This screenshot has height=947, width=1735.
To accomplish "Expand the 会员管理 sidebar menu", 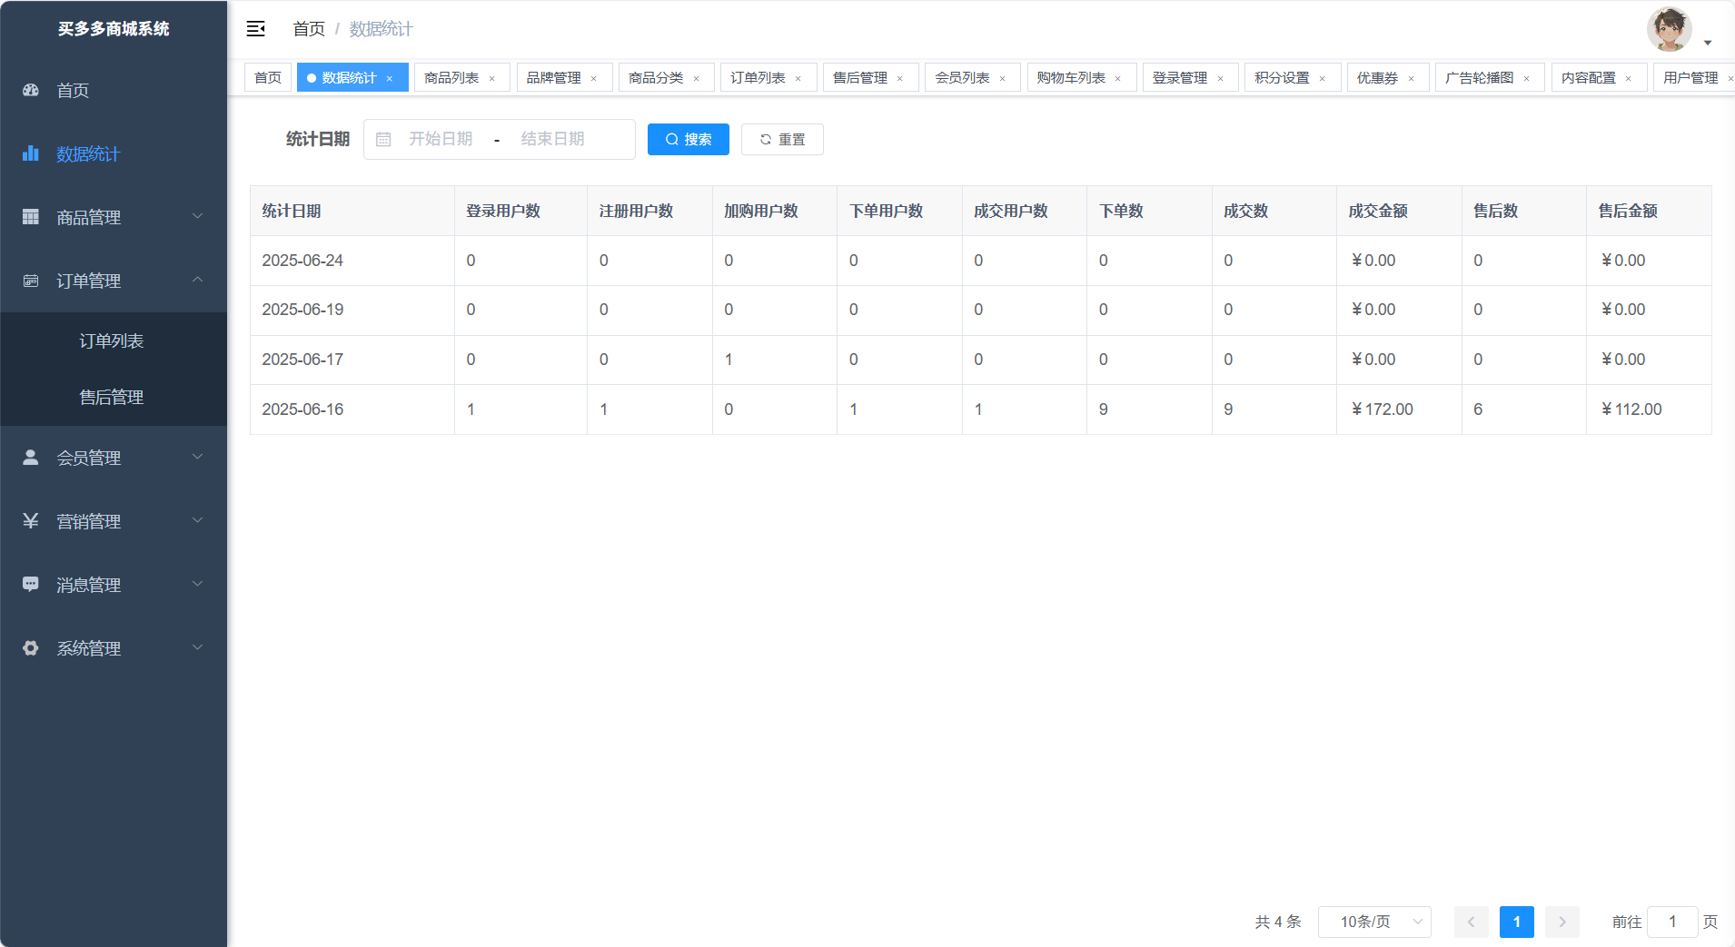I will click(114, 458).
